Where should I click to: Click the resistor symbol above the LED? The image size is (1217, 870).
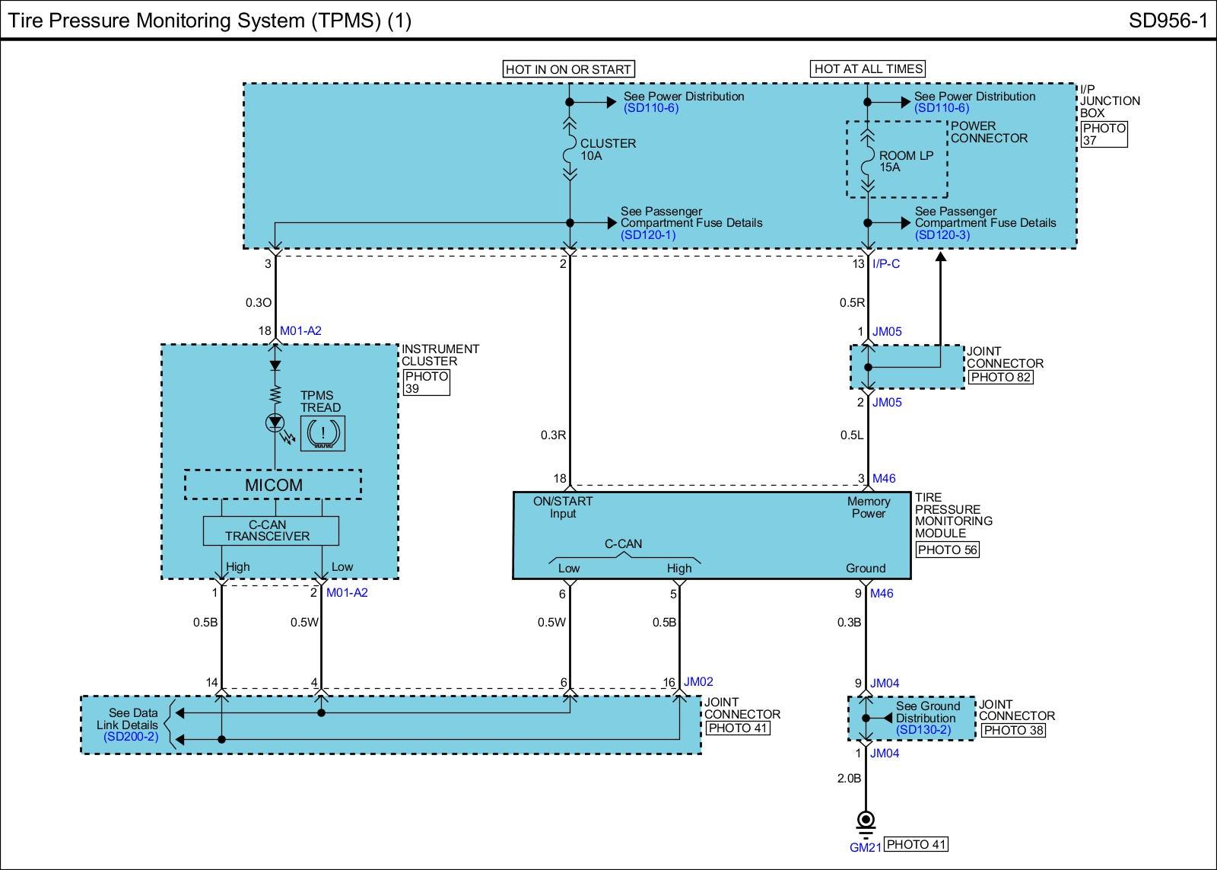point(275,395)
